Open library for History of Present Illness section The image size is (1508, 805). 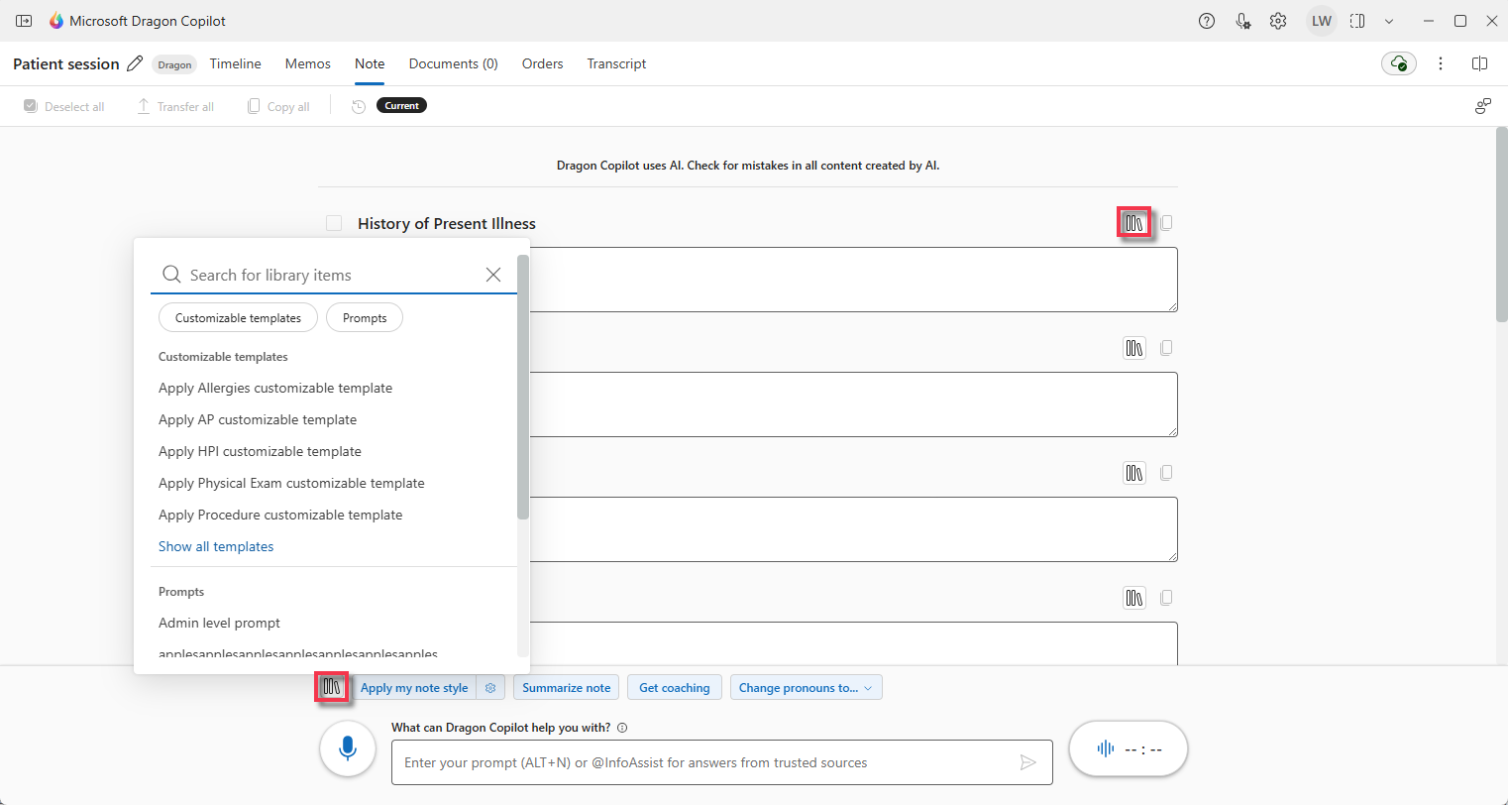click(x=1134, y=223)
